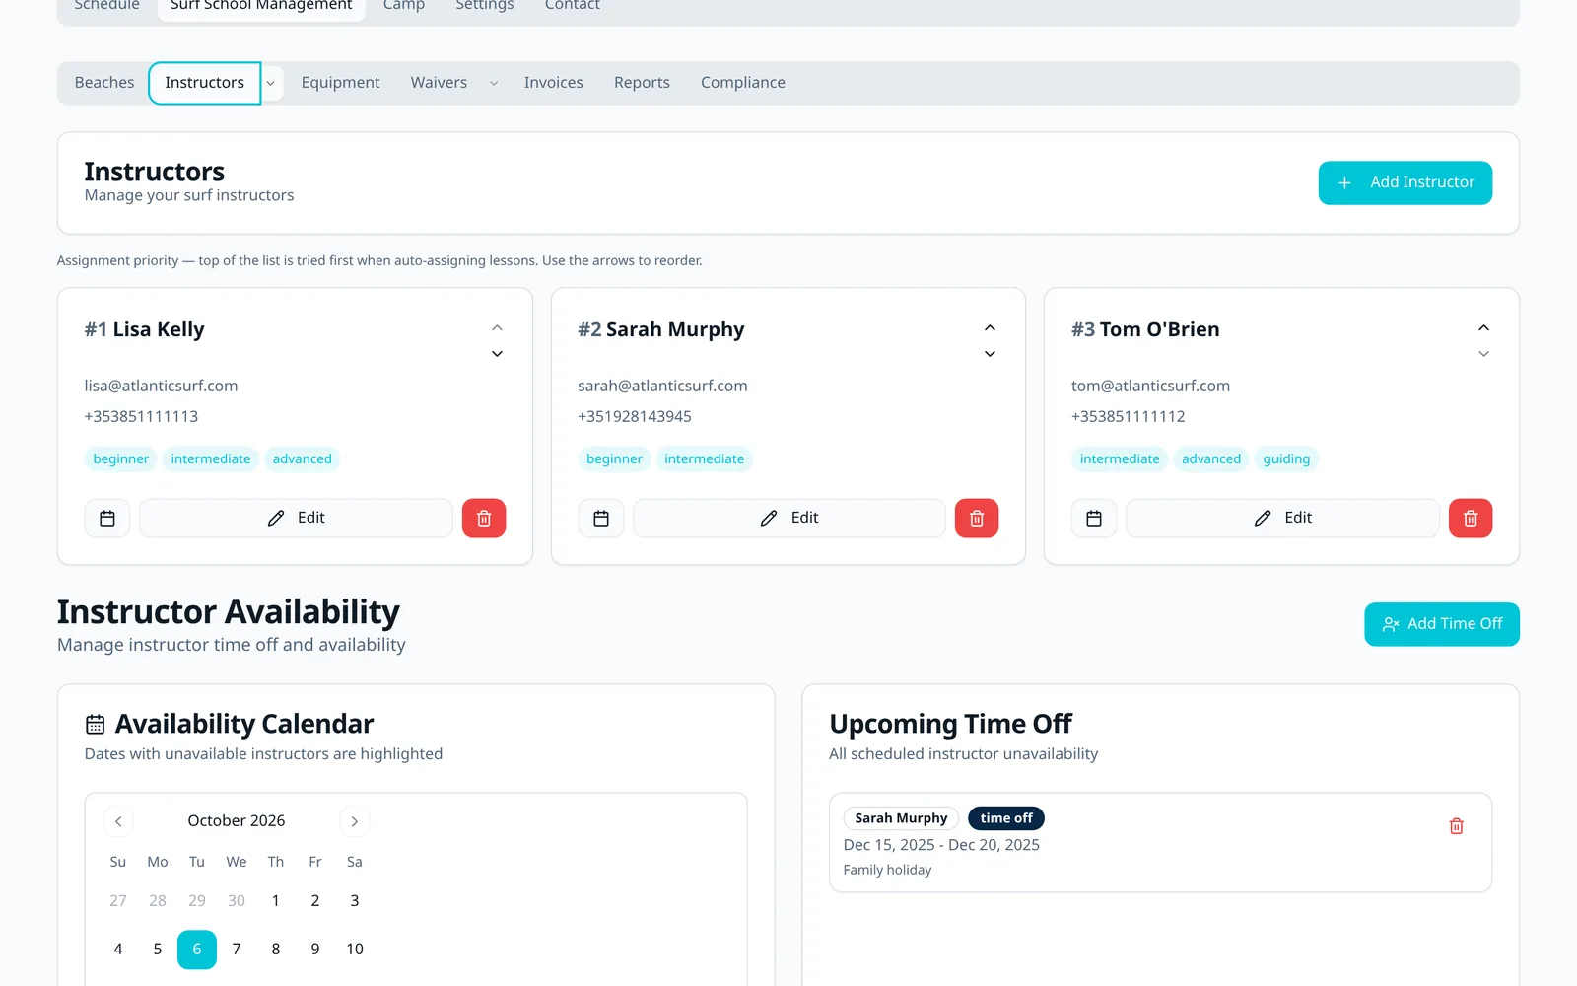Edit Lisa Kelly's profile
Screen dimensions: 1577x986
coord(296,518)
